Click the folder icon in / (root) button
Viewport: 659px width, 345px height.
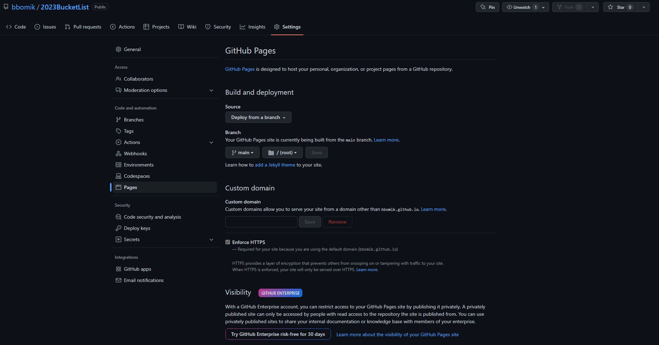click(x=271, y=153)
